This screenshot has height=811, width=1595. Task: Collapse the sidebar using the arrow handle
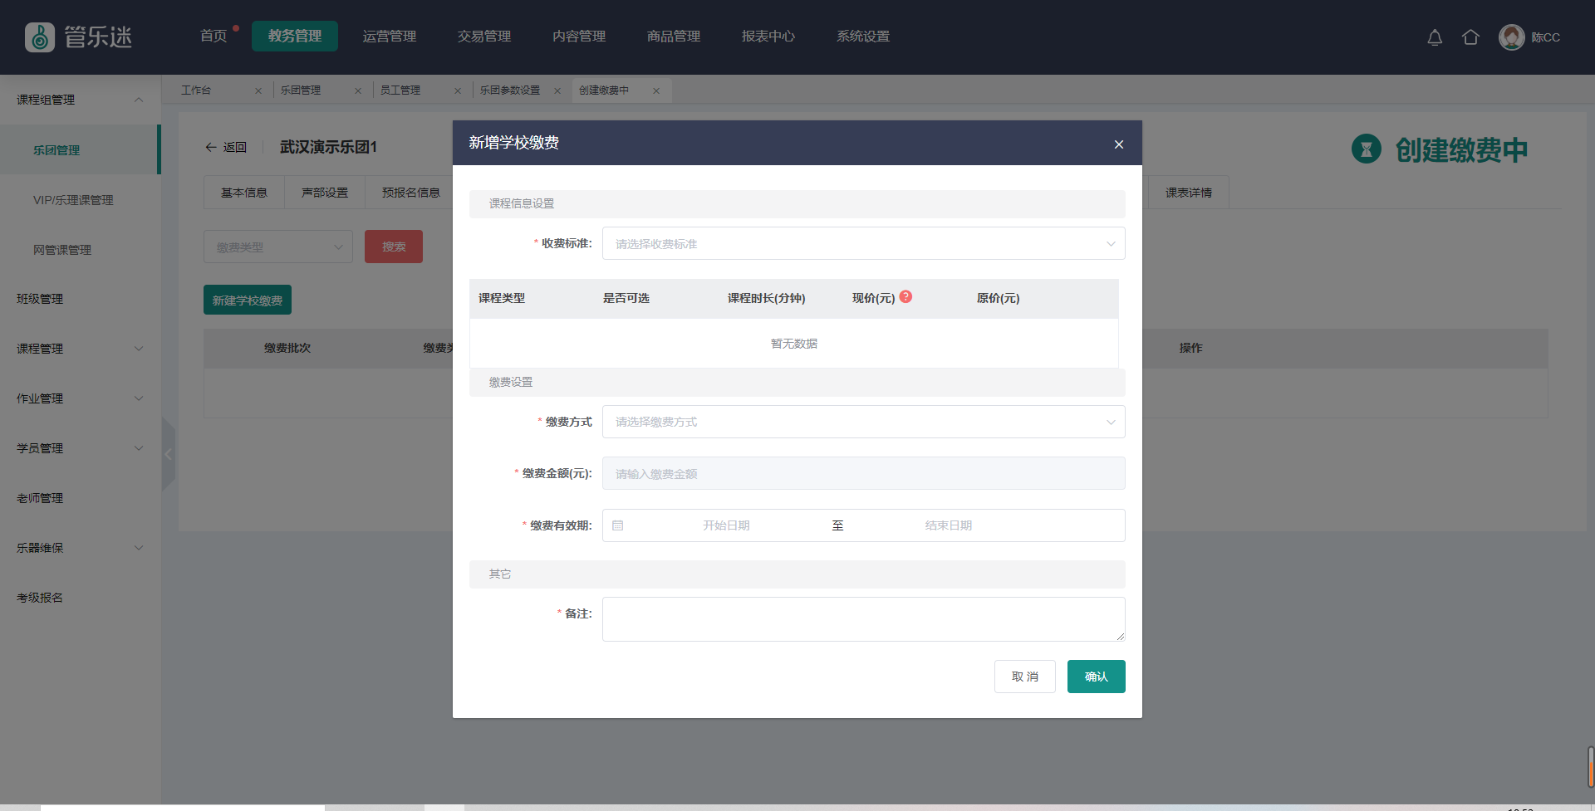pyautogui.click(x=169, y=454)
